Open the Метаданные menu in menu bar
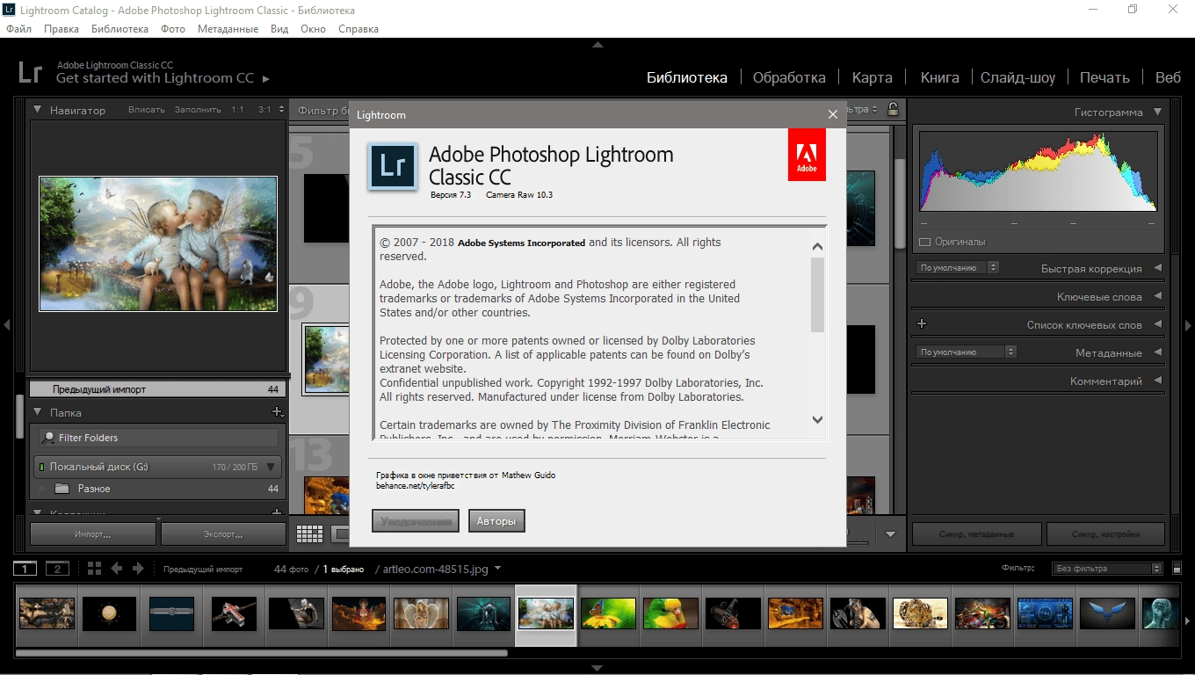 point(228,29)
